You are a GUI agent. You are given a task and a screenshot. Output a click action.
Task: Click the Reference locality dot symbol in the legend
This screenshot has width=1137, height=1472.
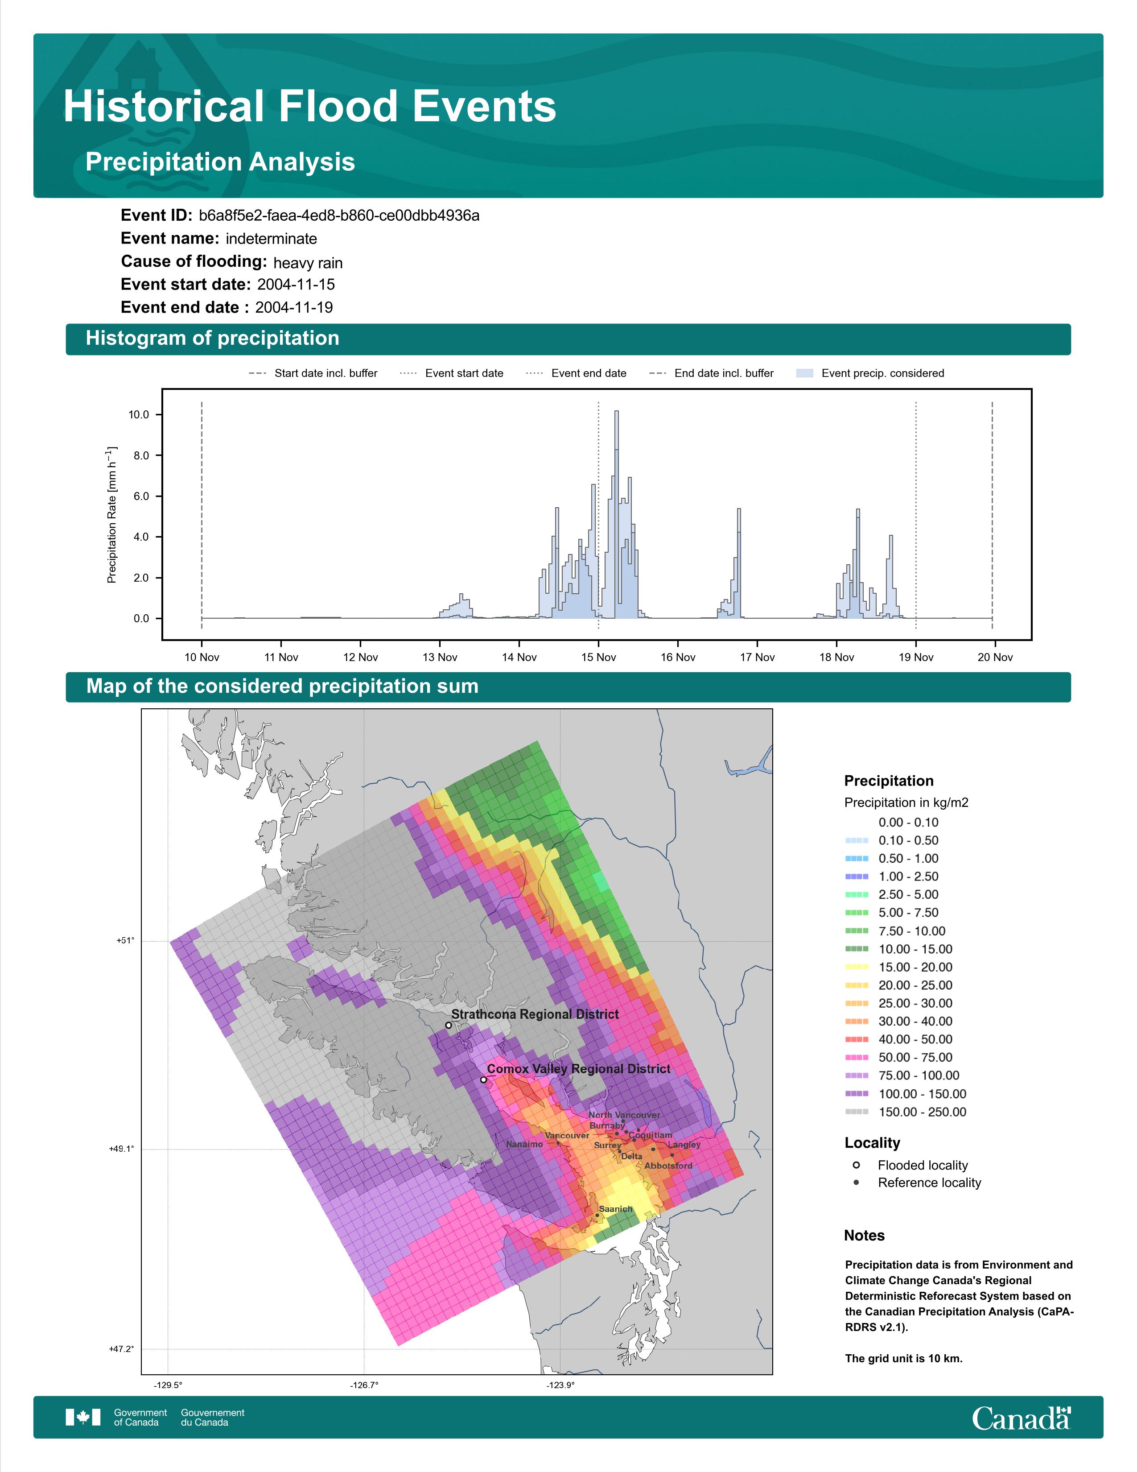pyautogui.click(x=856, y=1183)
